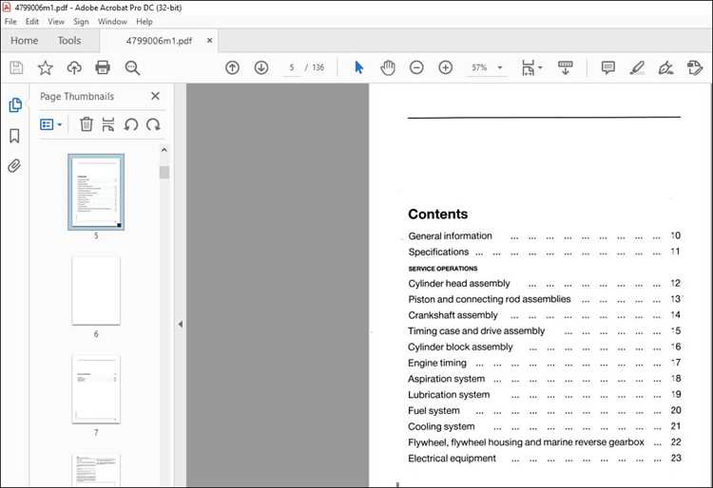Screen dimensions: 713x488
Task: Click the fit page scrolling icon
Action: pyautogui.click(x=528, y=67)
